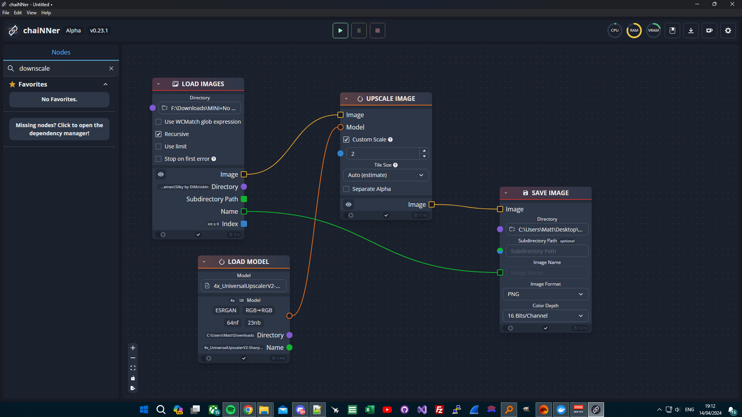Open the CPU usage monitor
742x417 pixels.
pyautogui.click(x=614, y=31)
